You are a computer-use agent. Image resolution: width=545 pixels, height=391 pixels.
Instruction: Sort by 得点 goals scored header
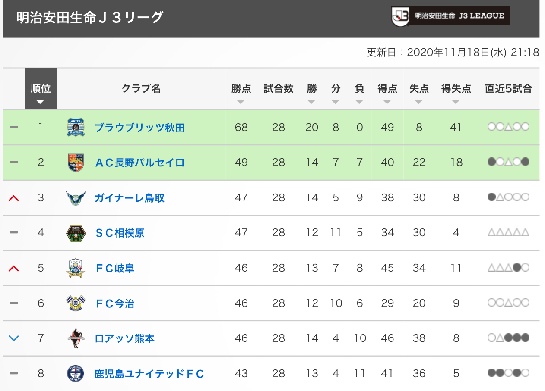pyautogui.click(x=387, y=89)
